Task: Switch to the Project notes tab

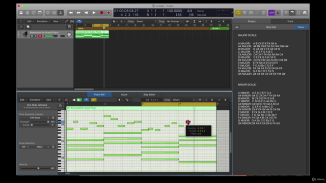Action: (x=252, y=21)
